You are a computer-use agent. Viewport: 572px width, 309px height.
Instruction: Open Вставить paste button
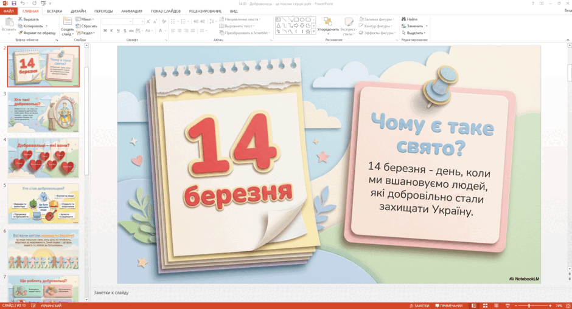(x=9, y=25)
